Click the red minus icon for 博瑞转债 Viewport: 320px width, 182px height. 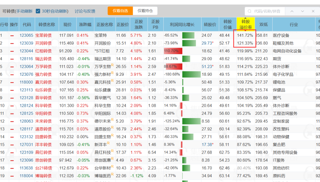pyautogui.click(x=12, y=176)
